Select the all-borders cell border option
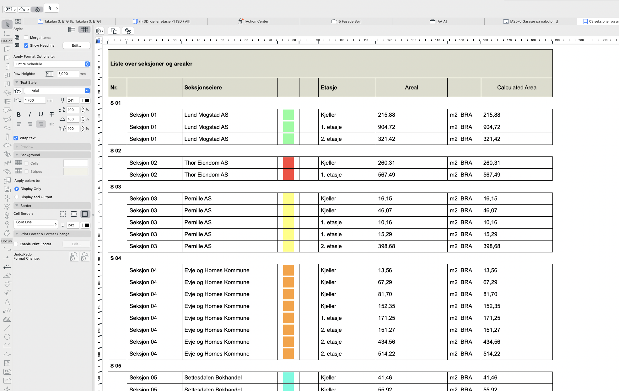 point(85,214)
